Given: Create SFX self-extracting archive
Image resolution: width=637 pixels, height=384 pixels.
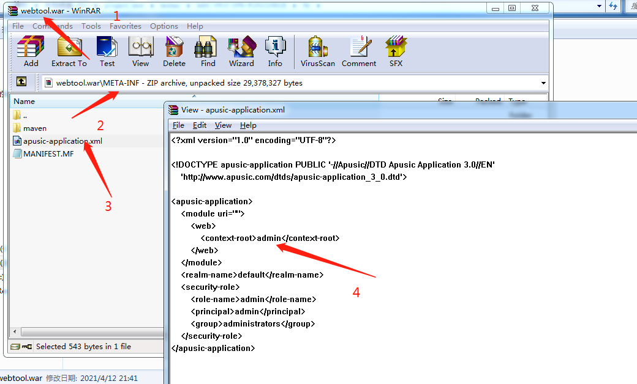Looking at the screenshot, I should 396,51.
